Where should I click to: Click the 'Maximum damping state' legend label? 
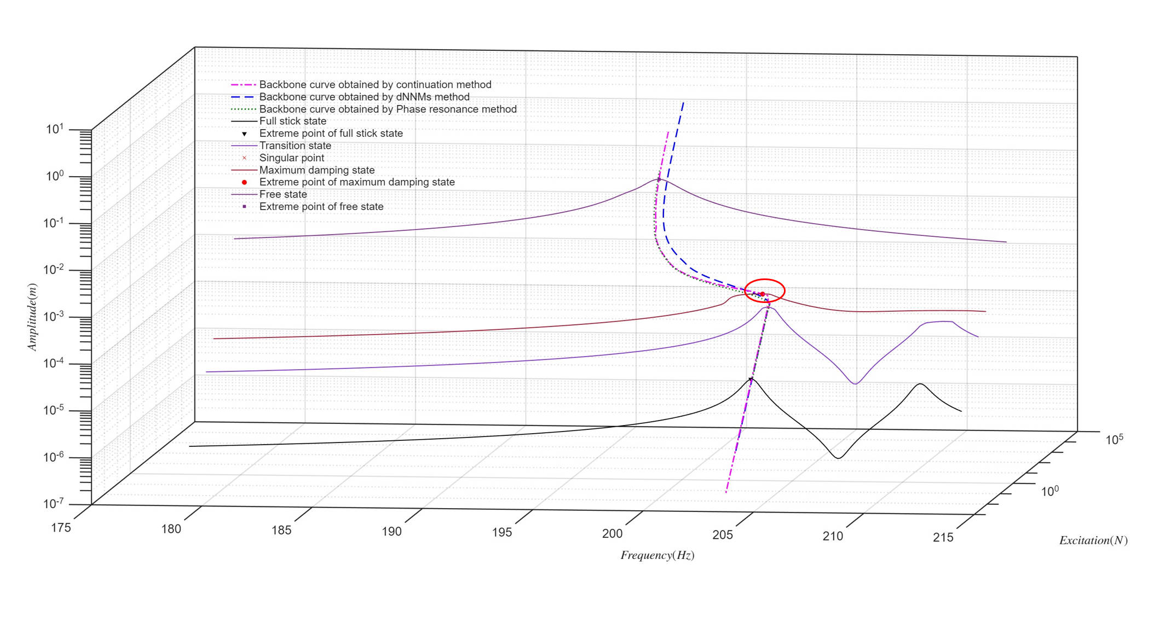coord(316,170)
